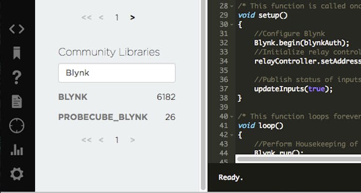Select page 1 in bottom pagination
This screenshot has height=193, width=361.
[117, 140]
